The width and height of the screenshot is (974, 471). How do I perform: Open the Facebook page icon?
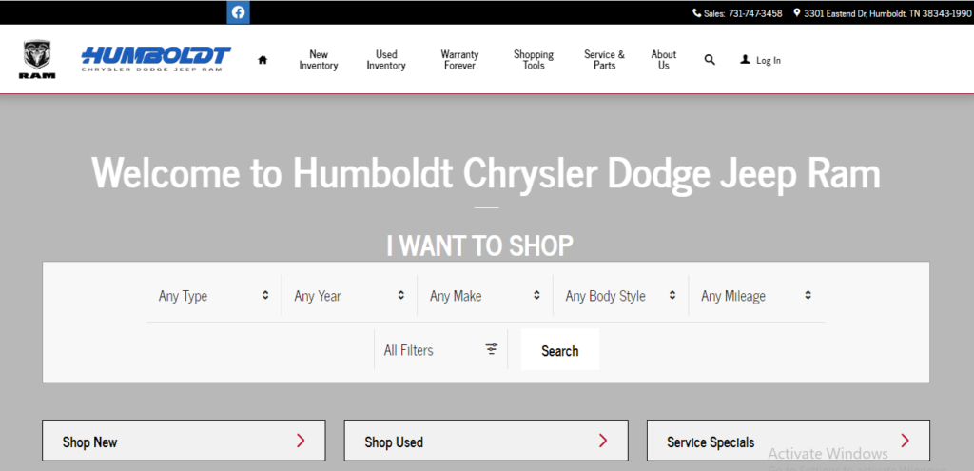238,12
